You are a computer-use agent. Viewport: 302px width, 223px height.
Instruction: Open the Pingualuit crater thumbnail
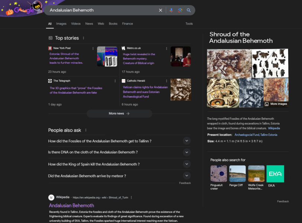(218, 174)
